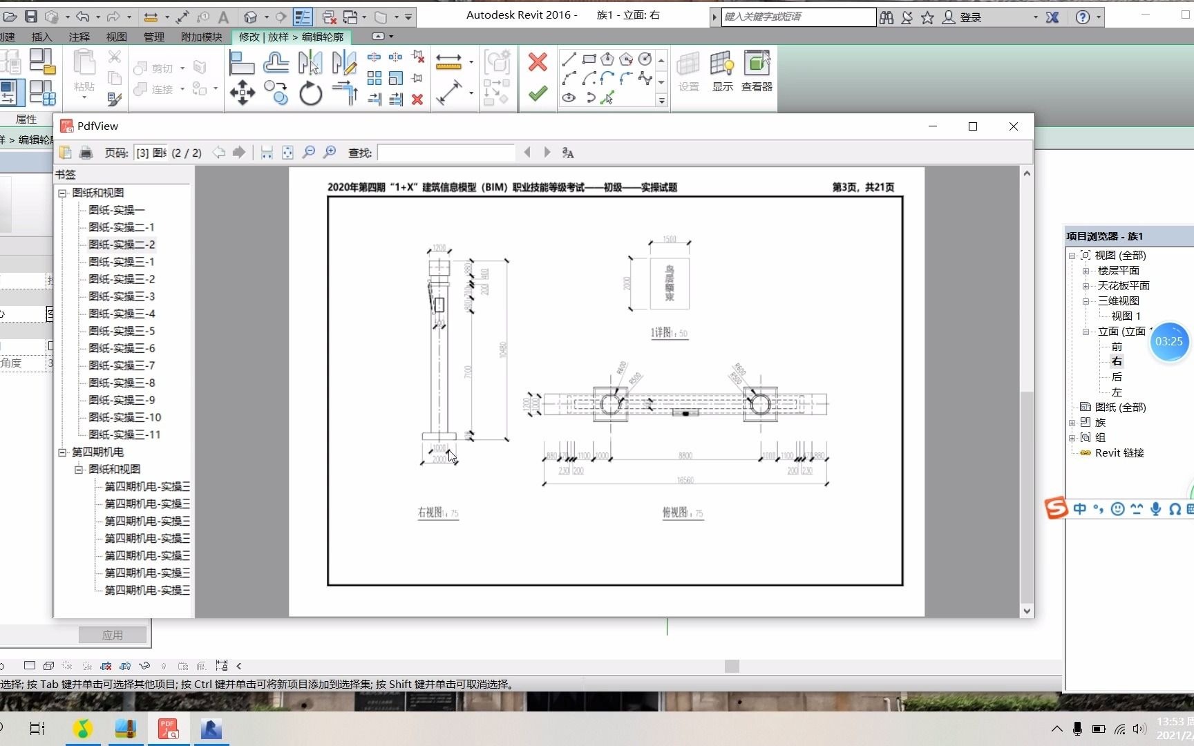Open the 管理 ribbon tab
Viewport: 1194px width, 746px height.
[154, 37]
